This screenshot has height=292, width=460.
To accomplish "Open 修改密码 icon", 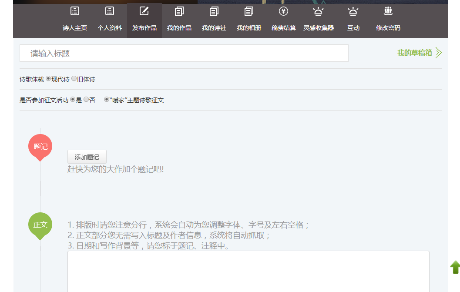I will (x=388, y=11).
